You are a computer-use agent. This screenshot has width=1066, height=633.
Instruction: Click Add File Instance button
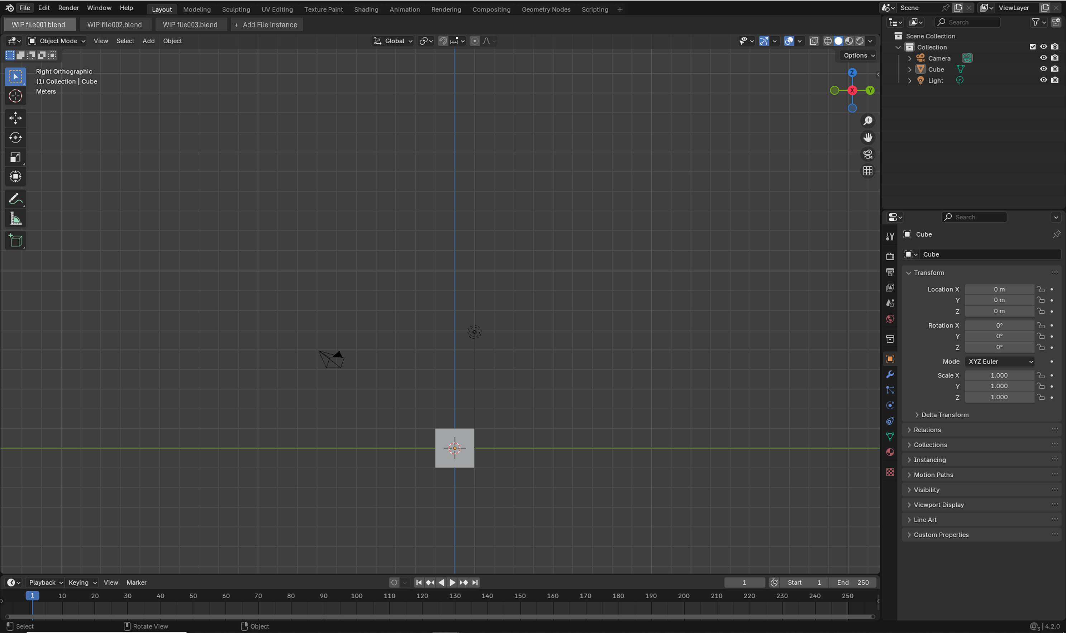[267, 25]
